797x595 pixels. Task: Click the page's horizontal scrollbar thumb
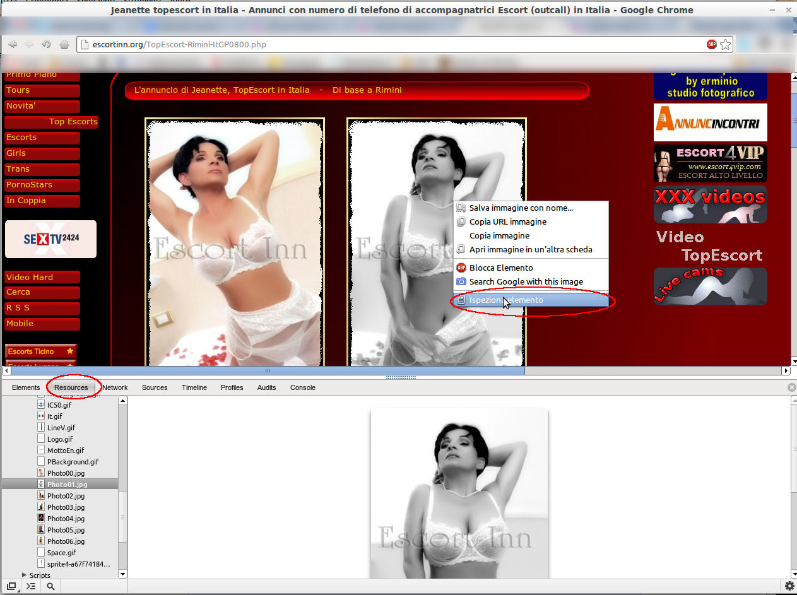click(x=268, y=371)
